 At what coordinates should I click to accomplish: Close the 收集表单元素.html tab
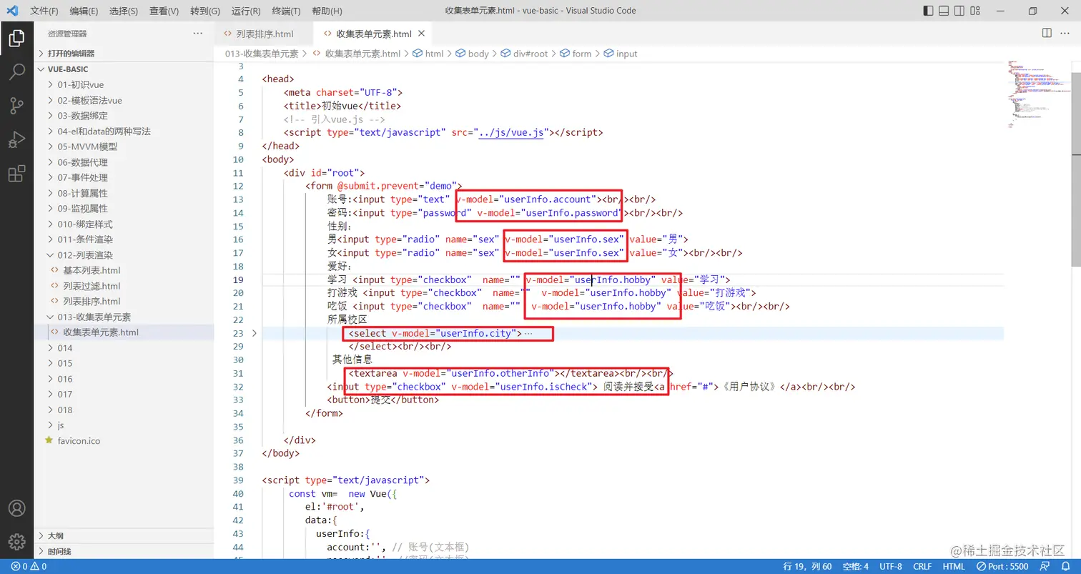tap(421, 34)
